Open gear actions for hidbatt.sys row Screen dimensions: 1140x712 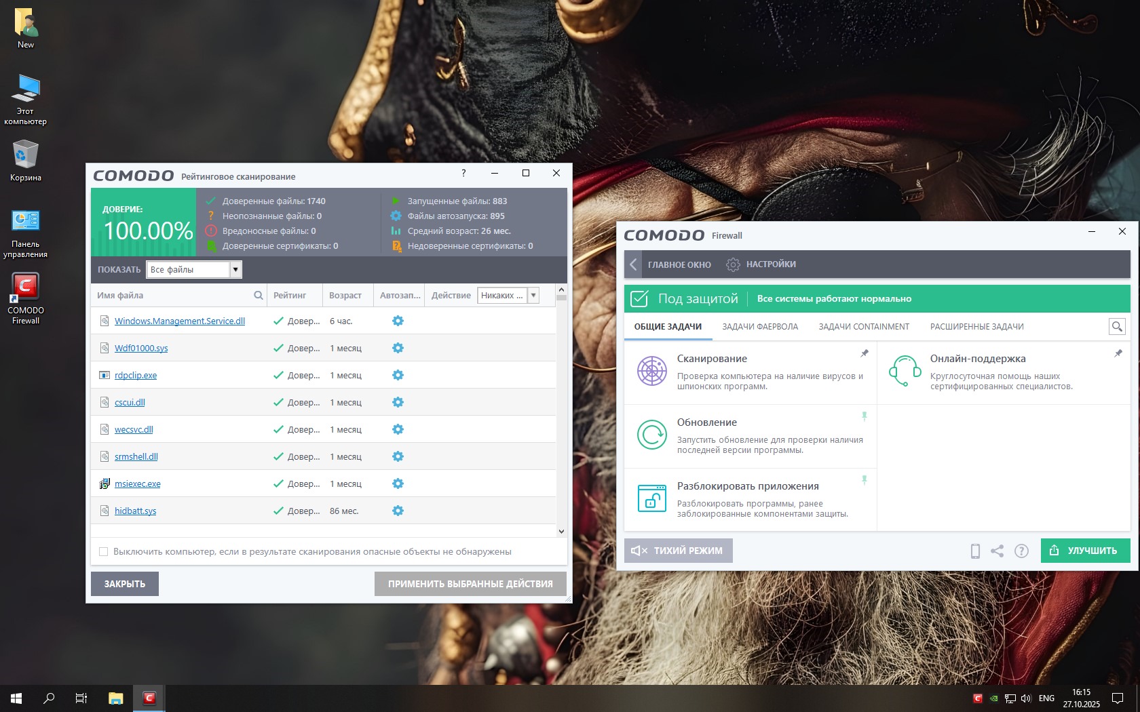click(398, 511)
